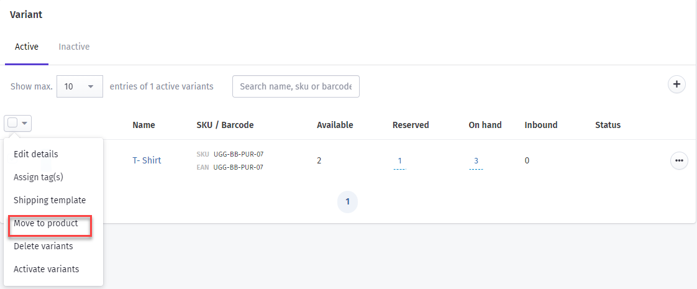Open the Show max entries dropdown
This screenshot has height=289, width=697.
coord(80,86)
